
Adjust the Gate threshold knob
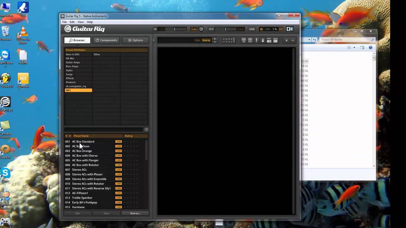pos(201,29)
